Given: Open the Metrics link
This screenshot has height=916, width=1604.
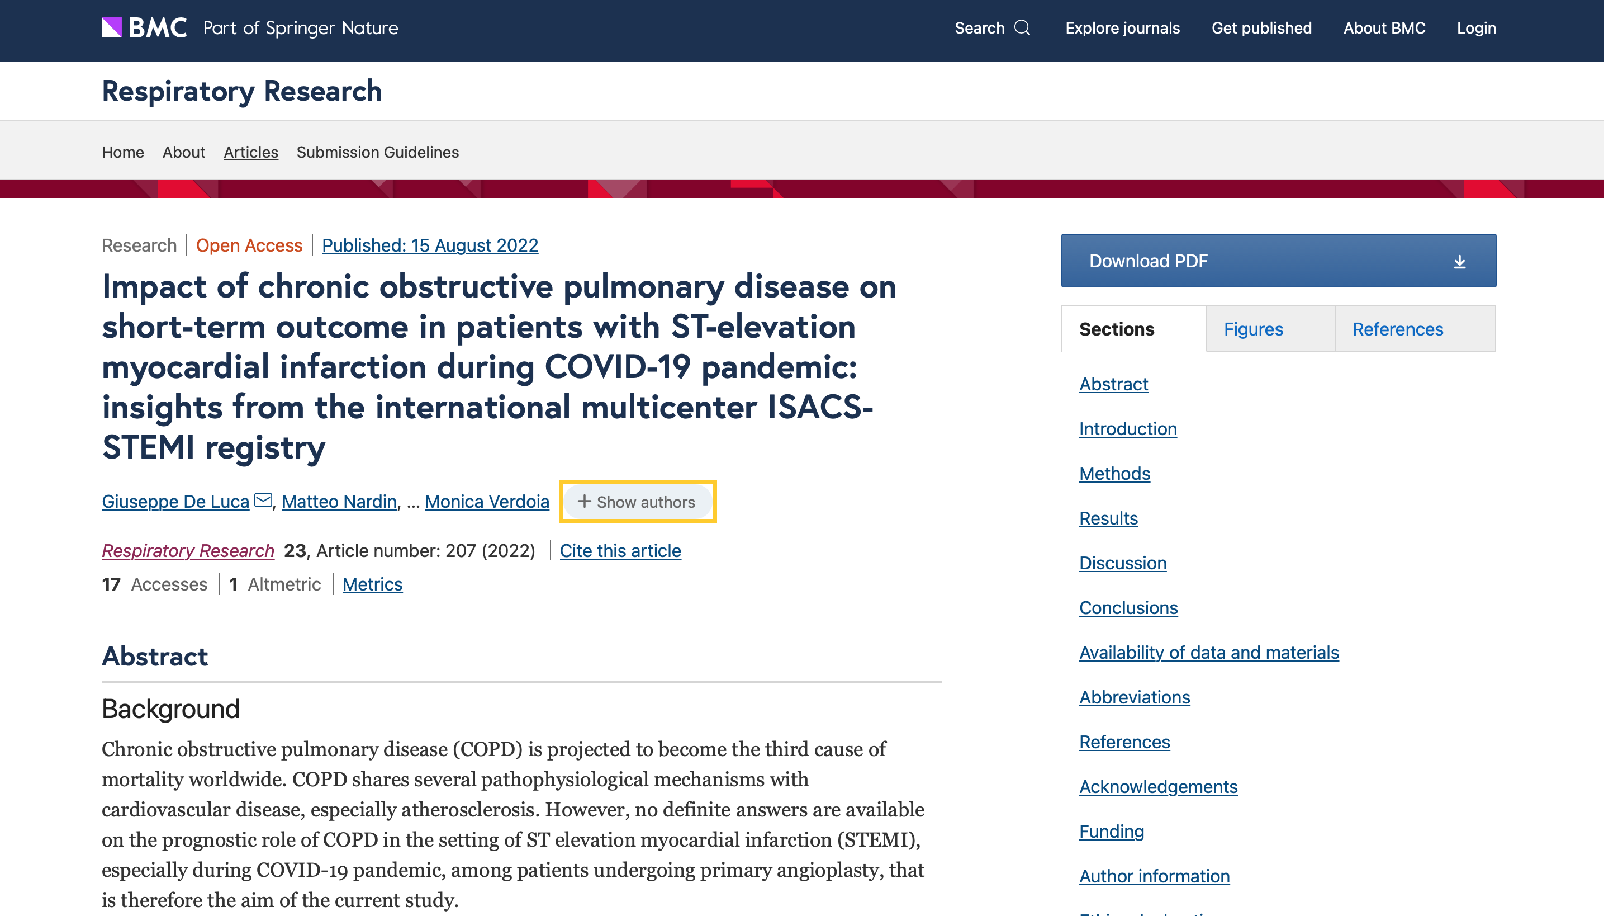Looking at the screenshot, I should click(x=372, y=584).
